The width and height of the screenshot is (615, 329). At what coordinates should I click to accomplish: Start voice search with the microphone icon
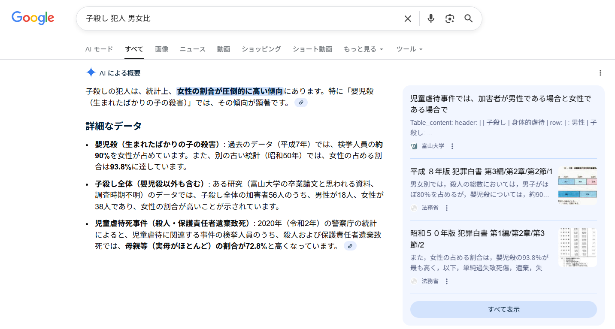(x=431, y=18)
